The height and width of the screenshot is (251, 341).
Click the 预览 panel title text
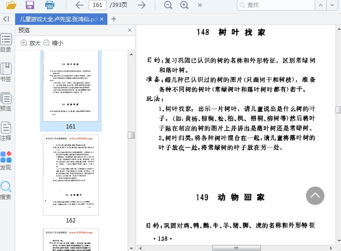point(24,30)
